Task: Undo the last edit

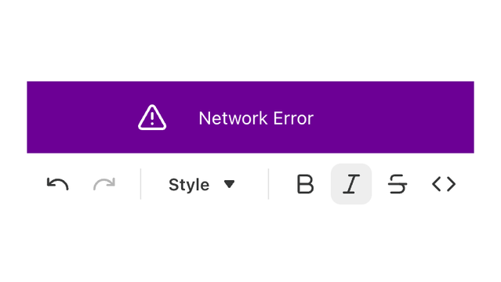Action: pyautogui.click(x=57, y=184)
